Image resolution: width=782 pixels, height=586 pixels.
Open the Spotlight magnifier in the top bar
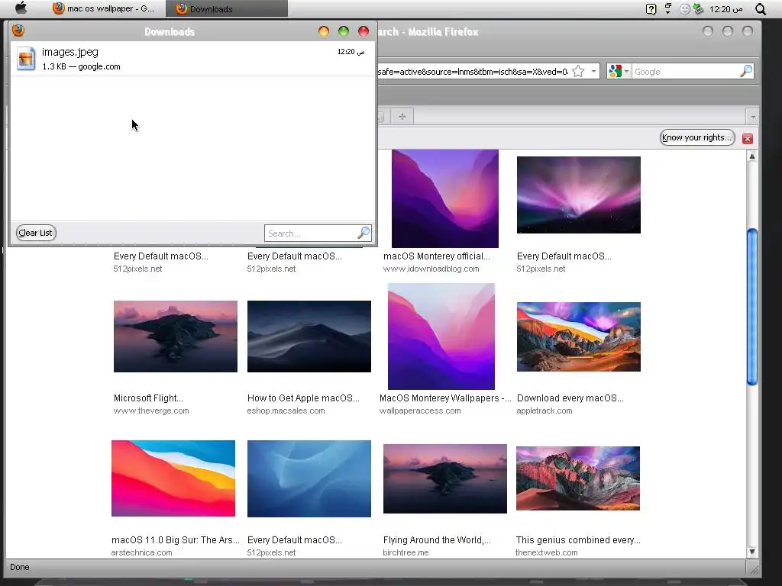point(760,9)
